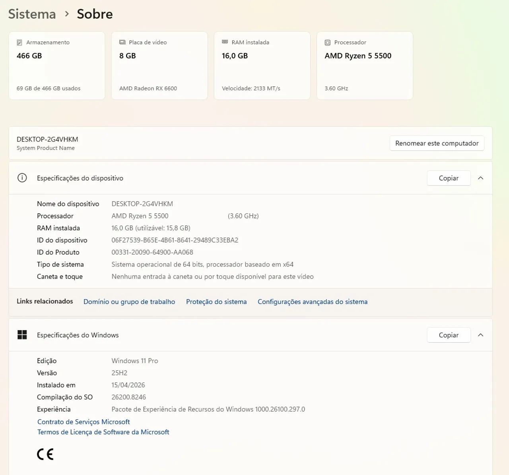Click the Experiência label
This screenshot has height=475, width=509.
pos(54,409)
